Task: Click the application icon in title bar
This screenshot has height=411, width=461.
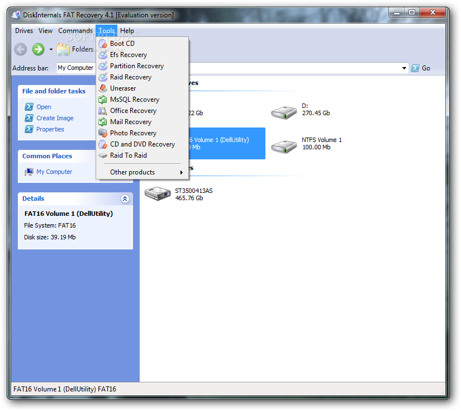Action: [x=16, y=15]
